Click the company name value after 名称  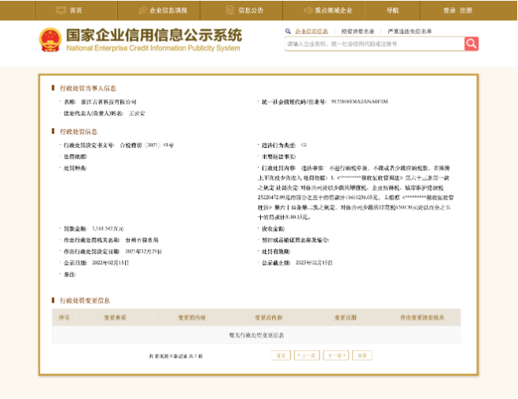[108, 102]
